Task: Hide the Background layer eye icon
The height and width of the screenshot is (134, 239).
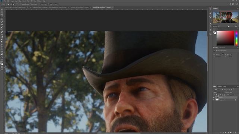Action: (214, 100)
